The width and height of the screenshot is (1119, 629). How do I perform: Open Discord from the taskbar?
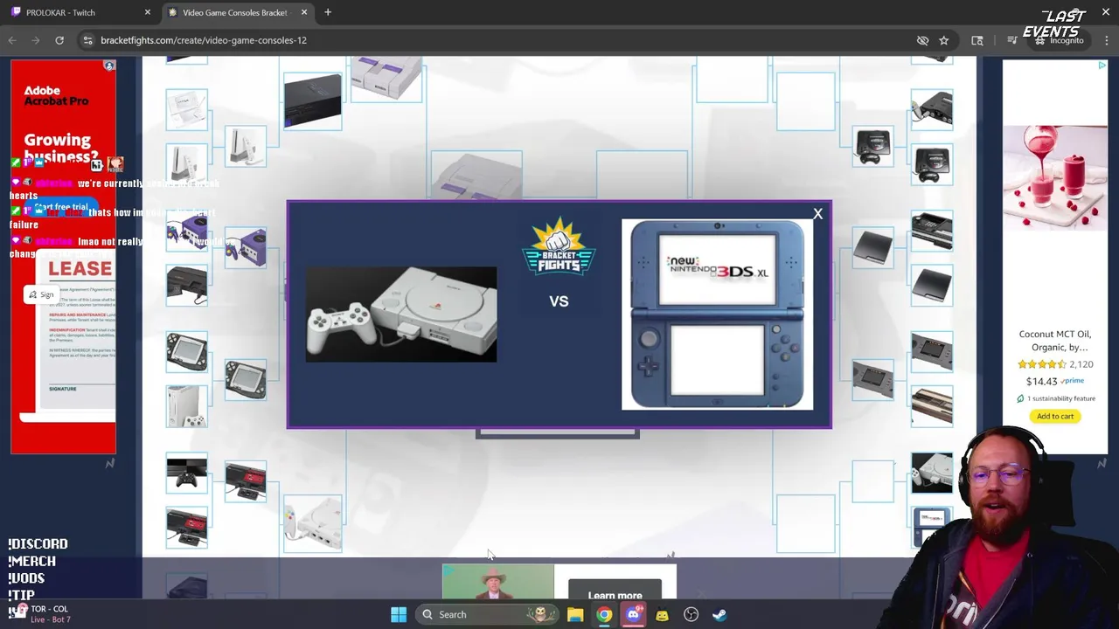coord(634,614)
